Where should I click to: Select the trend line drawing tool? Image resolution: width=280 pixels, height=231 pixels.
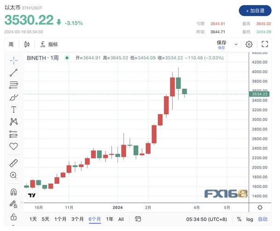[13, 73]
